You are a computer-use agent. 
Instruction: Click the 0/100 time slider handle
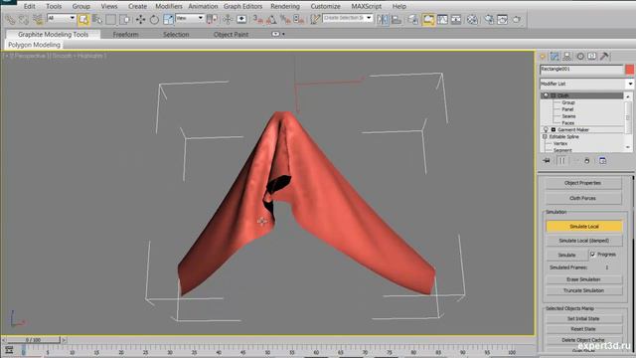point(33,340)
